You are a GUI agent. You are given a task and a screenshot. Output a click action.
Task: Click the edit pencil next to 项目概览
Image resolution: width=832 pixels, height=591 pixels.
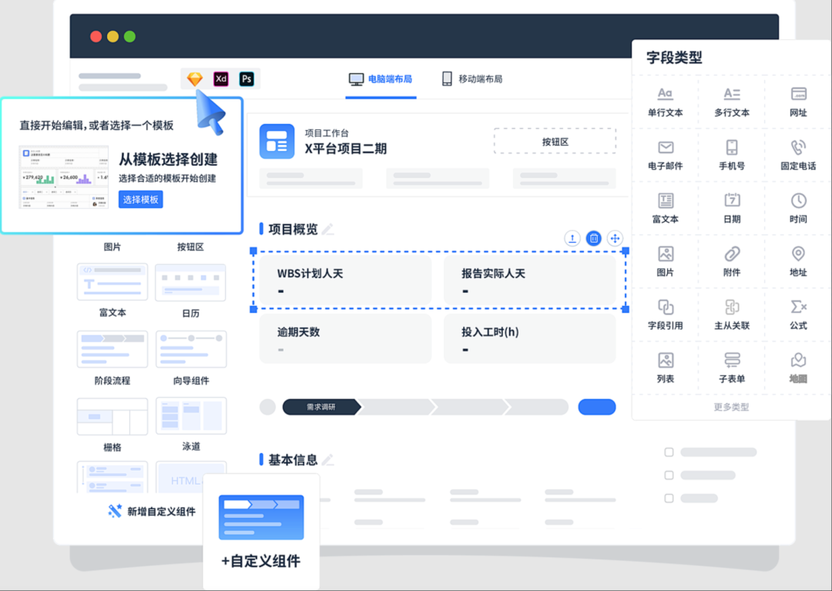pyautogui.click(x=327, y=228)
